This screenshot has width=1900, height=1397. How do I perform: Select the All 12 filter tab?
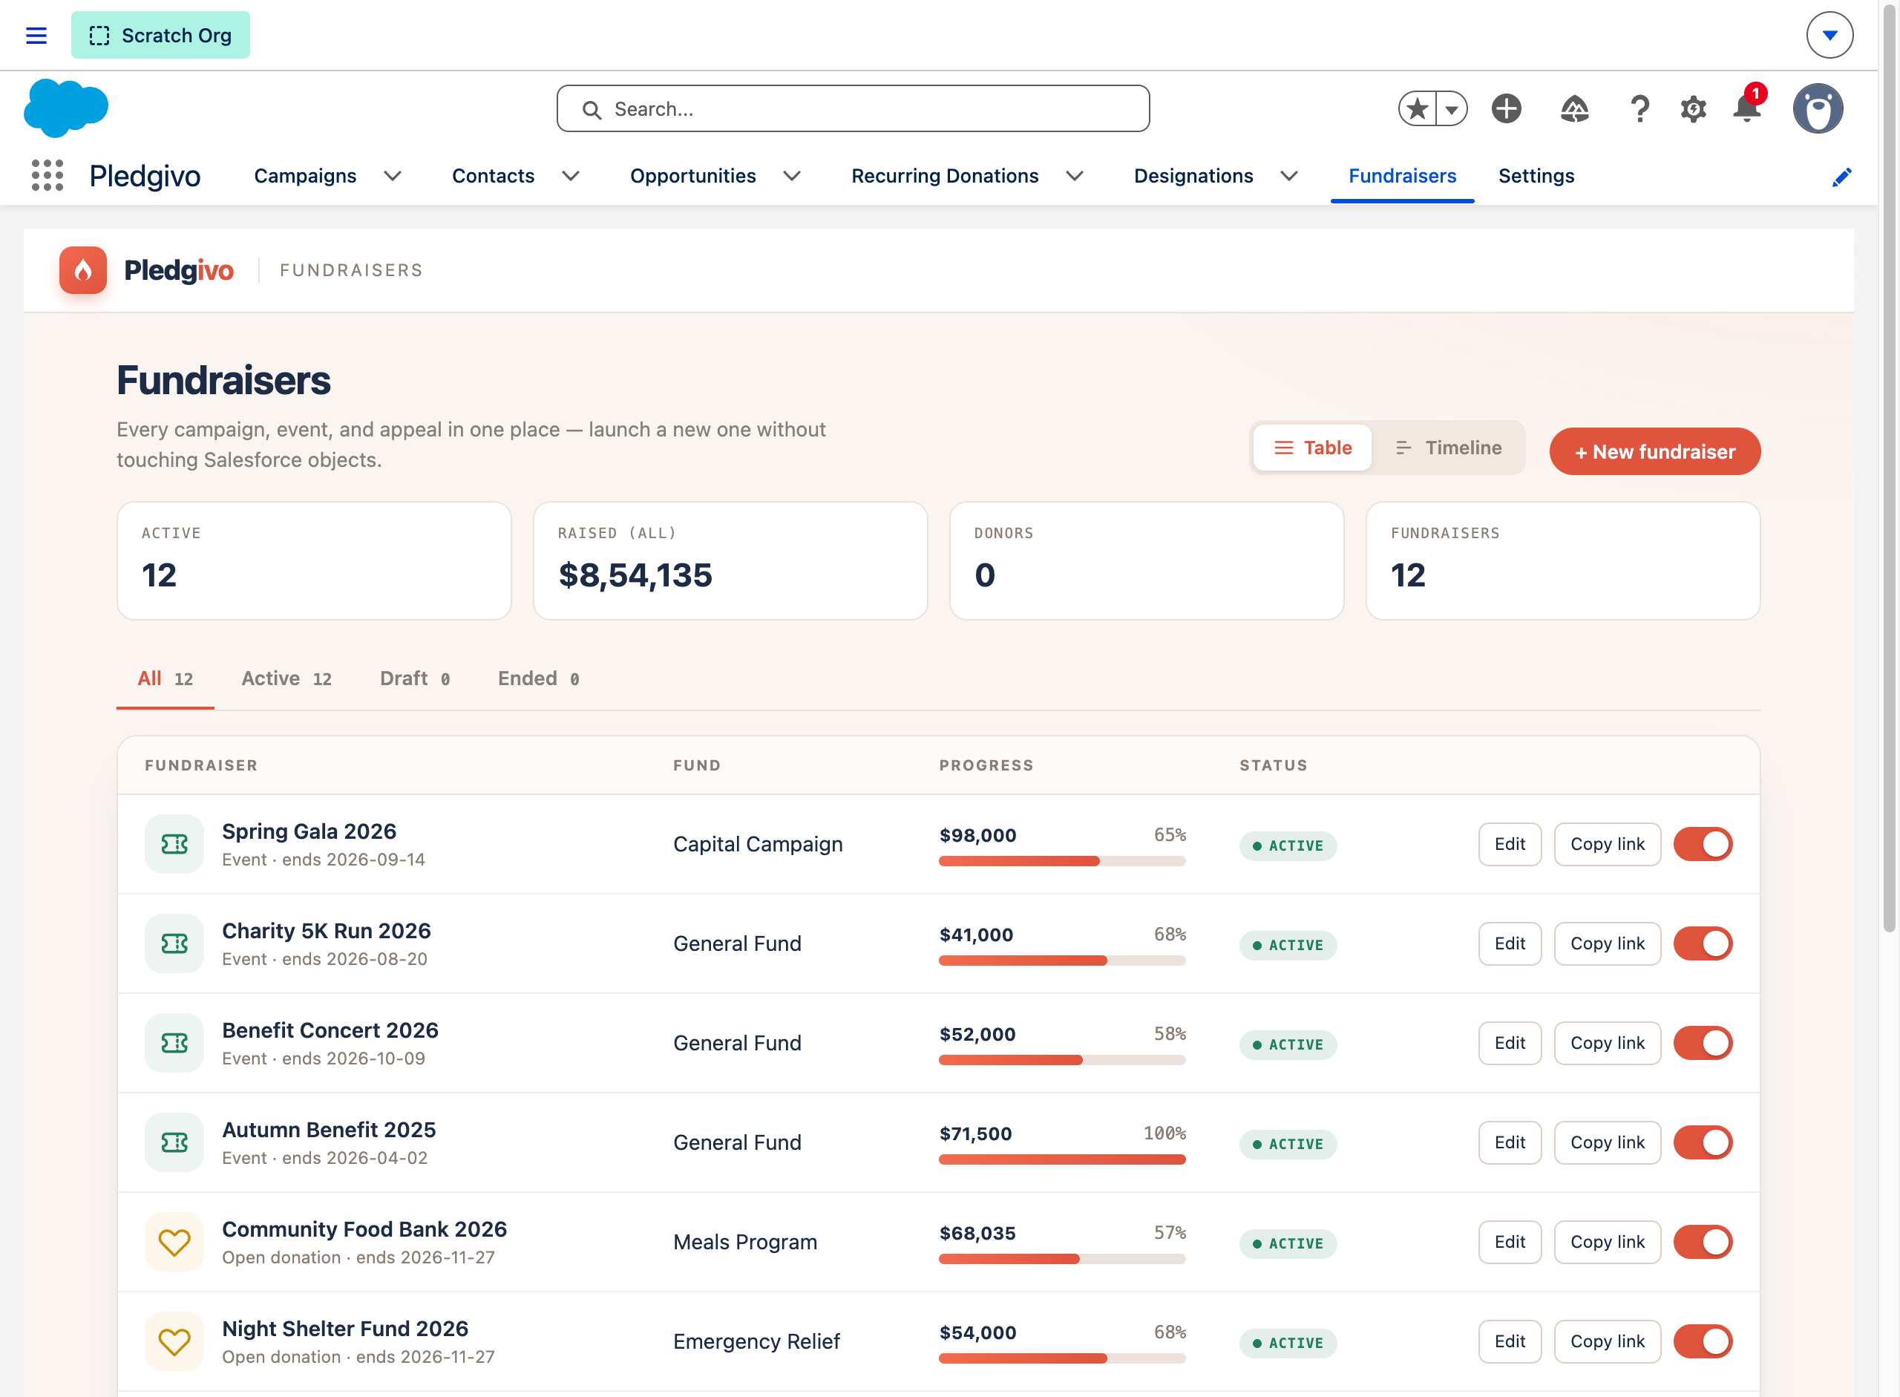[x=165, y=679]
